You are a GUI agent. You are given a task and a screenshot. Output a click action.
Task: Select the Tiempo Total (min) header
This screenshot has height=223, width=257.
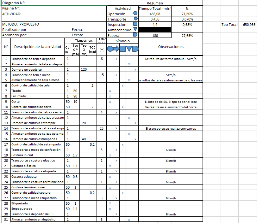[x=155, y=9]
